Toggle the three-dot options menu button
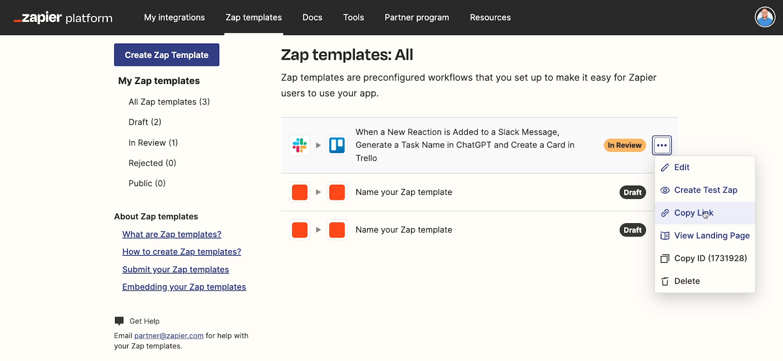 click(662, 145)
